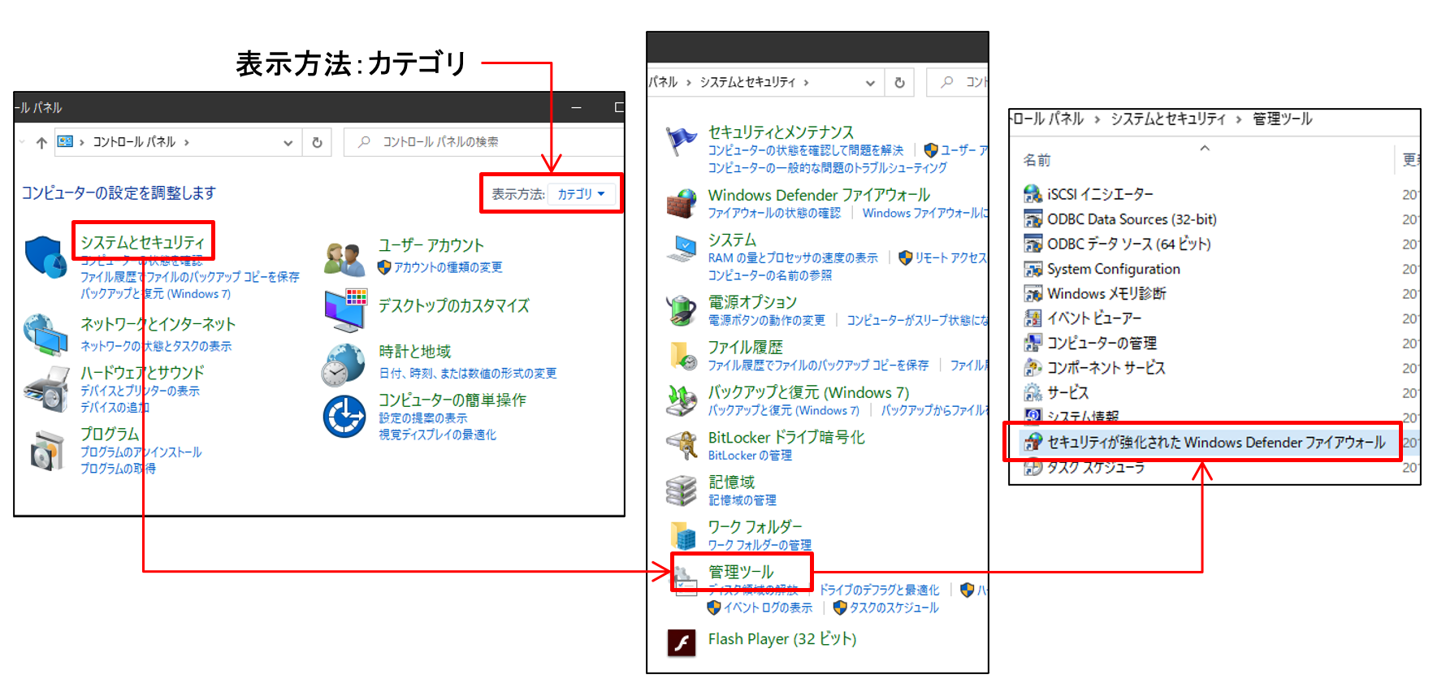This screenshot has width=1433, height=692.
Task: Select ODBC データ ソース (64 ビット) item
Action: coord(1129,244)
